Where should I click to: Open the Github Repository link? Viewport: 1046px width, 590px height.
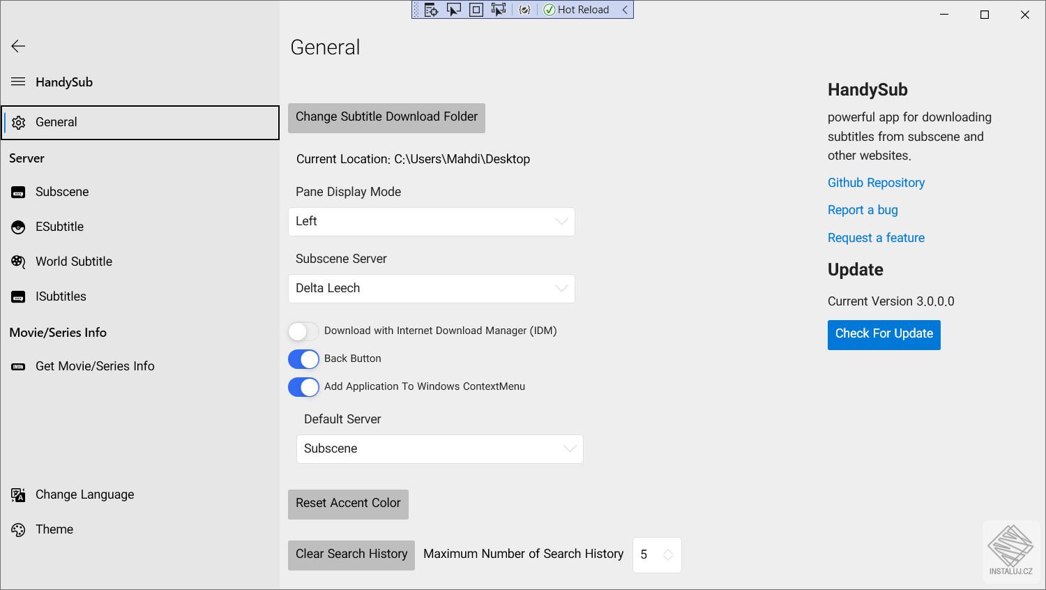(876, 183)
